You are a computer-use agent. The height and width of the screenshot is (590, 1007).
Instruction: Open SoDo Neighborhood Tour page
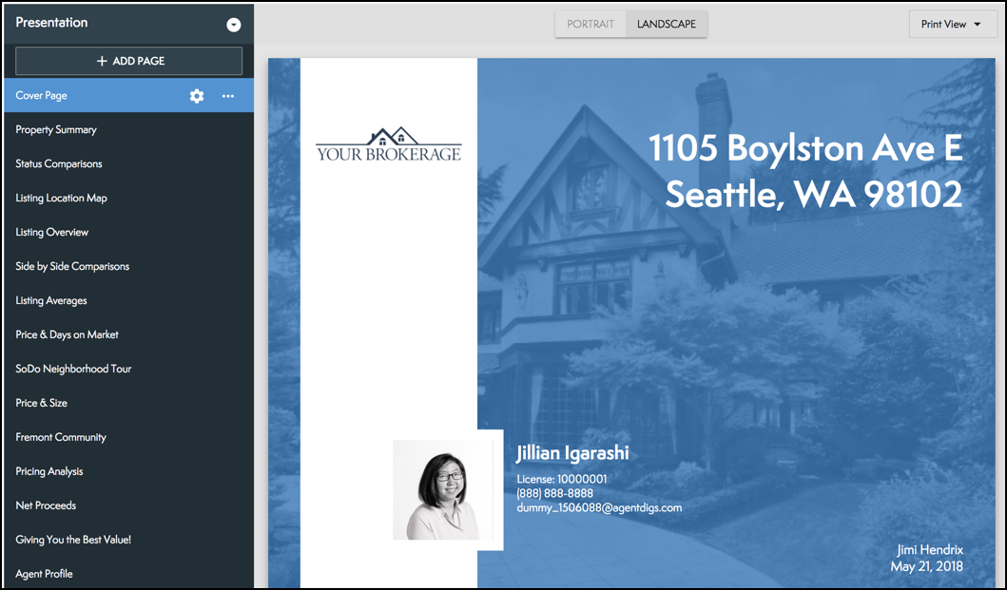click(73, 370)
